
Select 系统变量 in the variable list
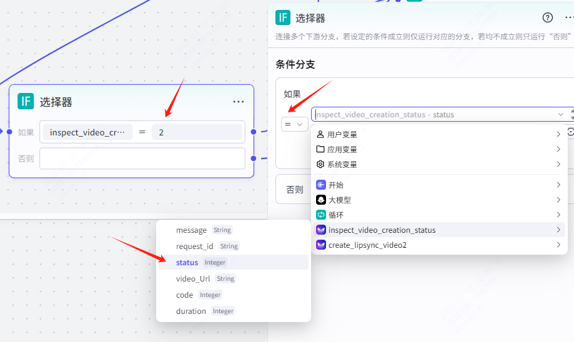pyautogui.click(x=439, y=164)
